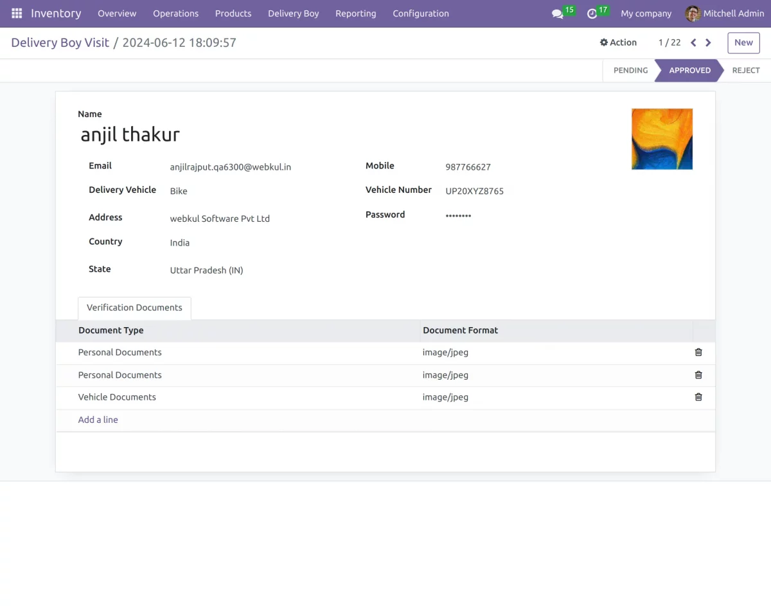This screenshot has height=606, width=771.
Task: Open the Operations menu
Action: 175,13
